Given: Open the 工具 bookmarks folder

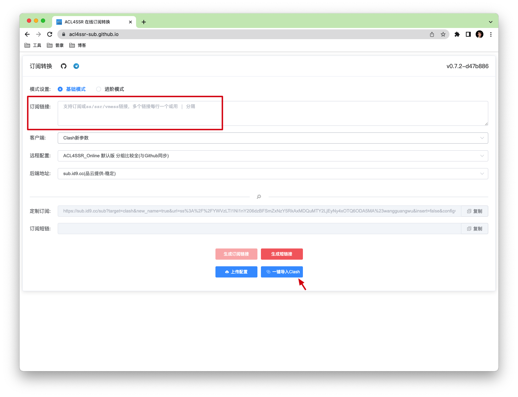Looking at the screenshot, I should (33, 45).
